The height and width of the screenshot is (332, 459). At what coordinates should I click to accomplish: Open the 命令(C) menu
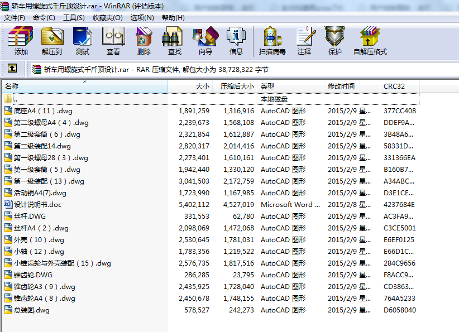(44, 18)
